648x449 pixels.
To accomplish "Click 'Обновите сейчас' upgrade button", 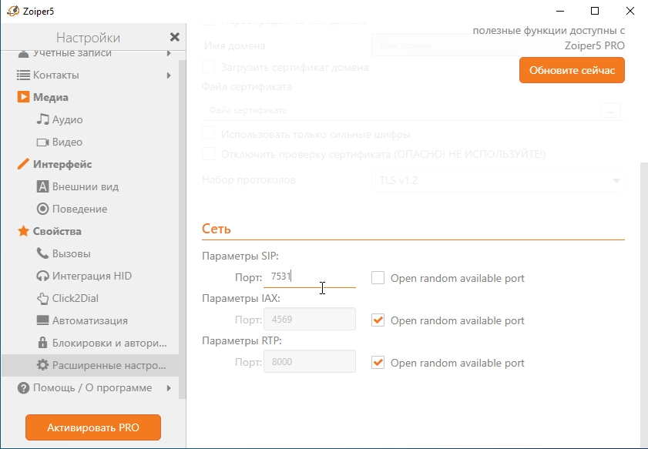I will pyautogui.click(x=572, y=70).
